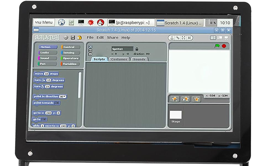Image resolution: width=268 pixels, height=166 pixels.
Task: Open the Help menu
Action: 126,37
